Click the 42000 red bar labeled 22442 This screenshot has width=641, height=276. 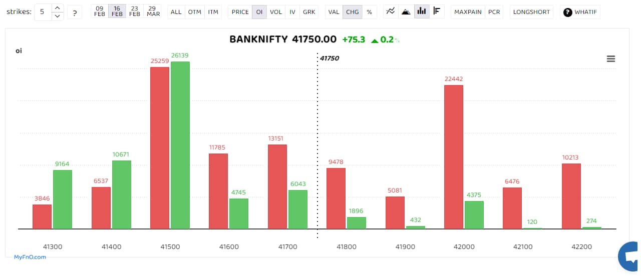(x=454, y=157)
